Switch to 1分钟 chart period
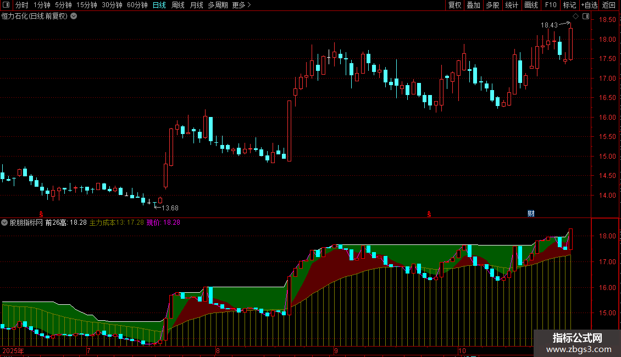Viewport: 621px width, 357px height. point(42,5)
